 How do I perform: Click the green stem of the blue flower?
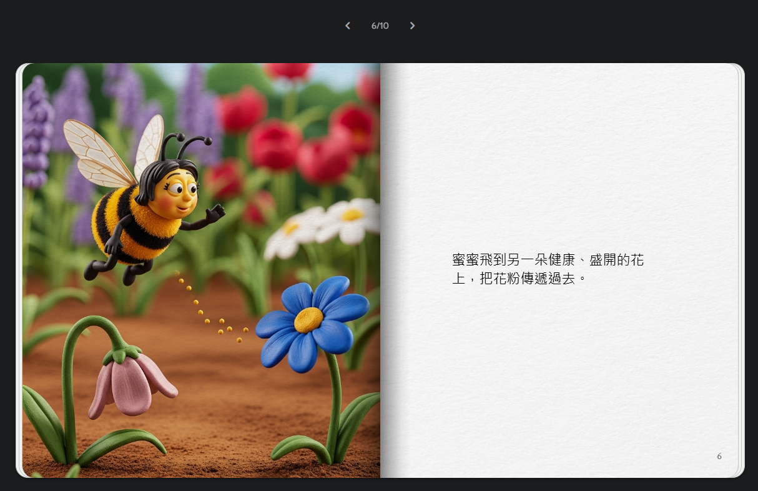(335, 400)
